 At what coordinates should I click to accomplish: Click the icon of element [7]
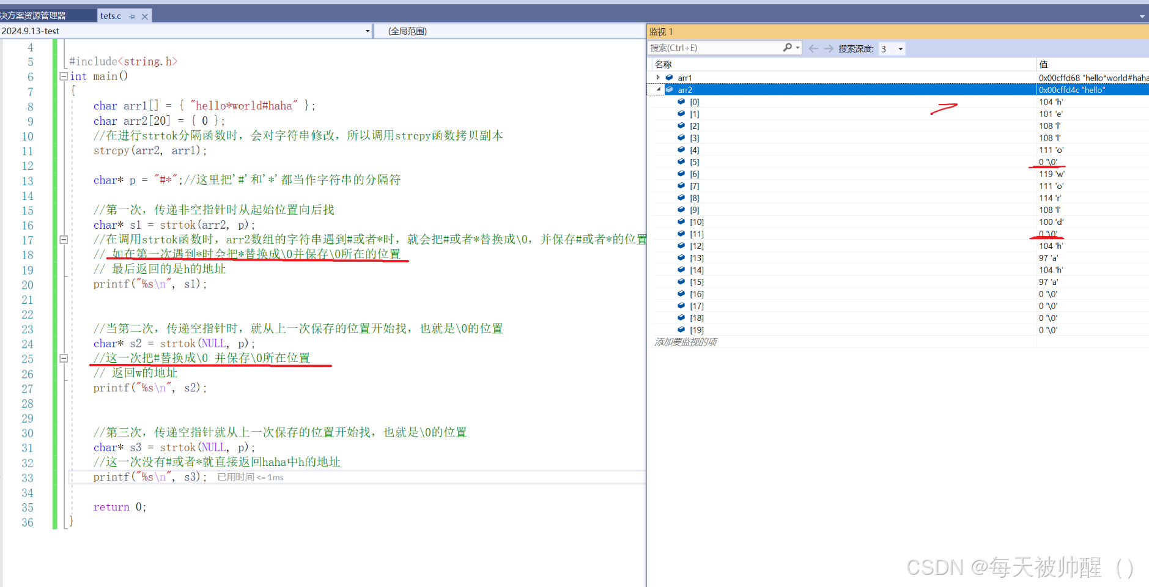coord(681,186)
